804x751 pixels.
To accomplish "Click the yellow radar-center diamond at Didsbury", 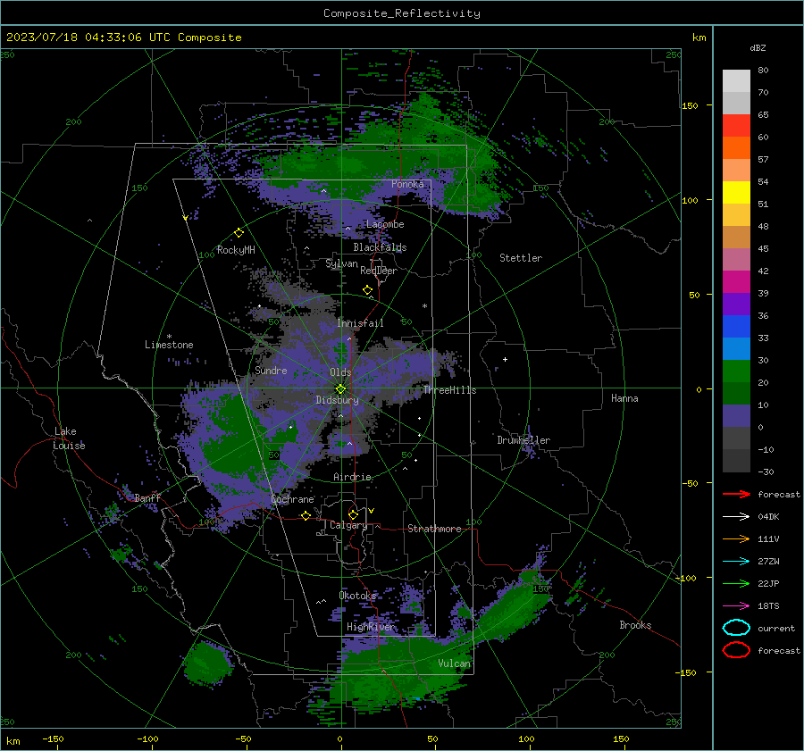I will [x=340, y=388].
